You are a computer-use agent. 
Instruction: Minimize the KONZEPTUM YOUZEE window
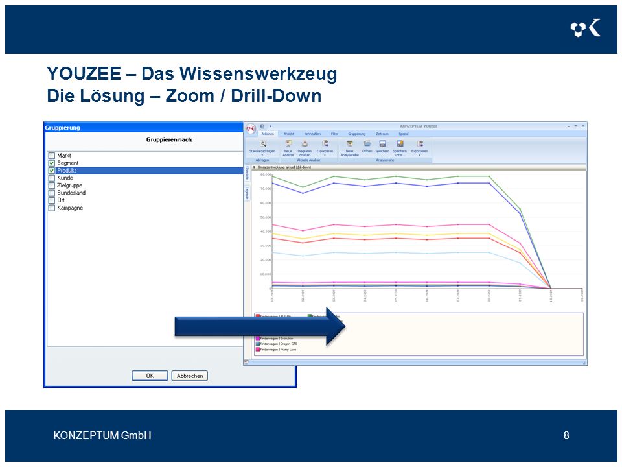tap(570, 126)
